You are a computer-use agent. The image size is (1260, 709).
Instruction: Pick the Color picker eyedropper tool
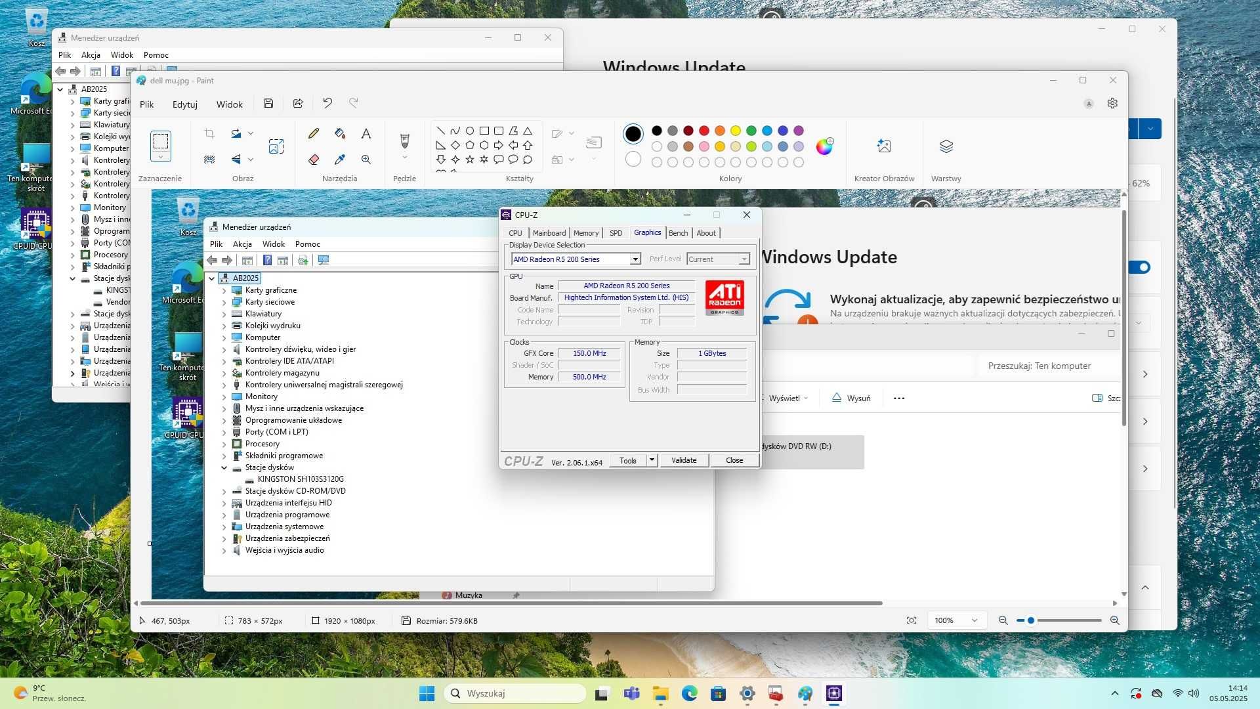point(339,160)
